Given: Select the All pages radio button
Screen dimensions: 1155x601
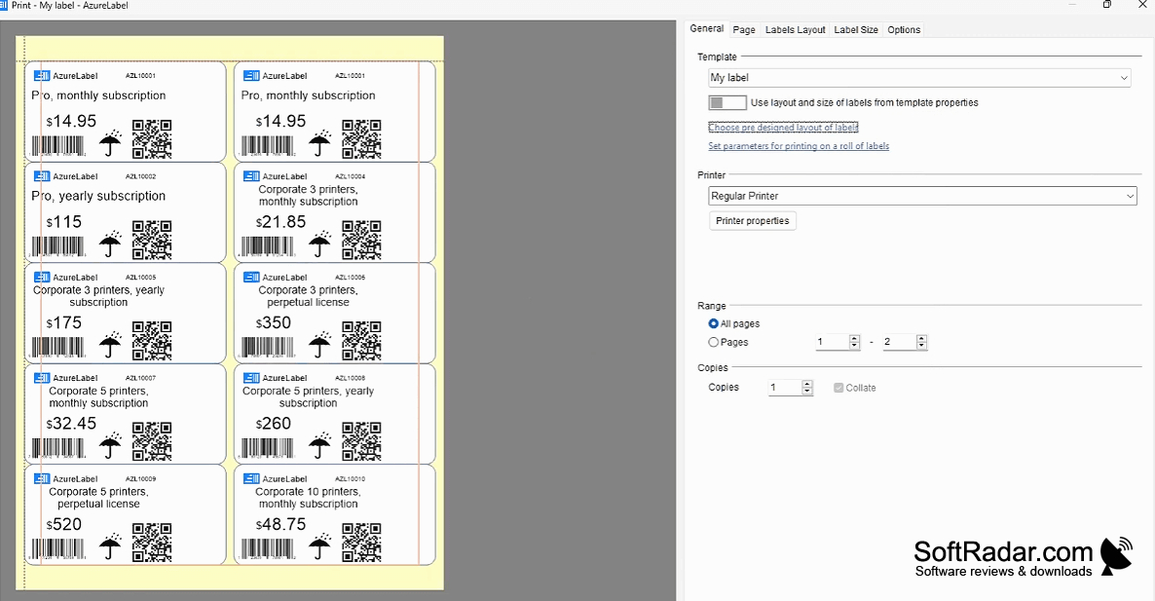Looking at the screenshot, I should click(x=713, y=323).
